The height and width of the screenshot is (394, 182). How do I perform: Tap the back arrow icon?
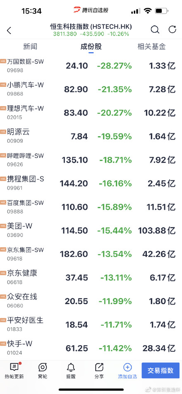click(9, 30)
